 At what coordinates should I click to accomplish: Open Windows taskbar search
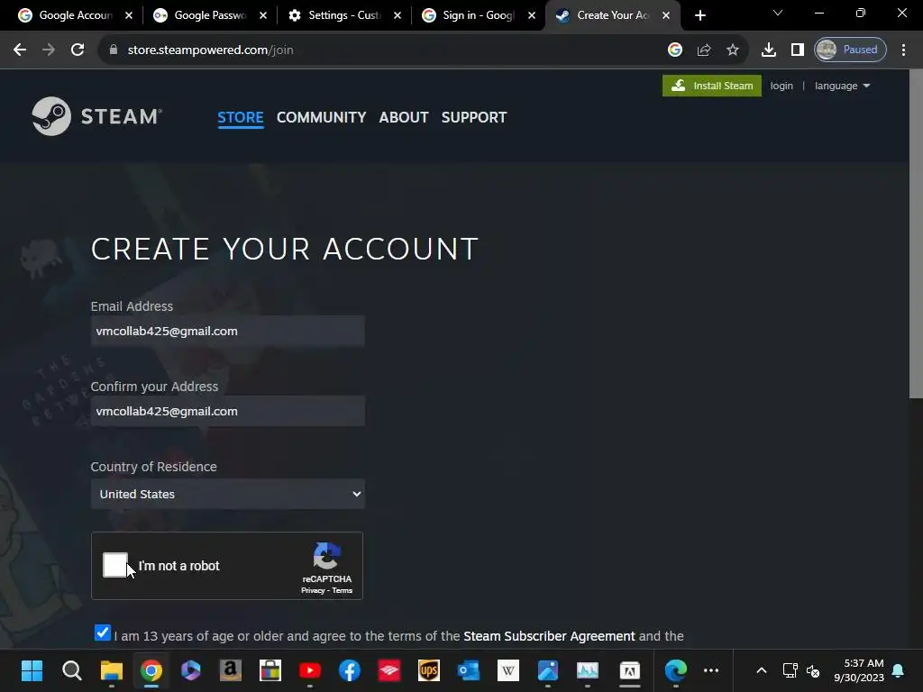tap(72, 670)
